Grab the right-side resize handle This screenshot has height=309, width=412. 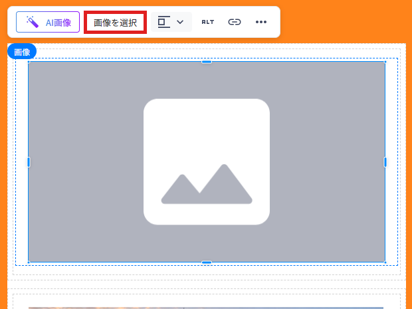click(385, 162)
